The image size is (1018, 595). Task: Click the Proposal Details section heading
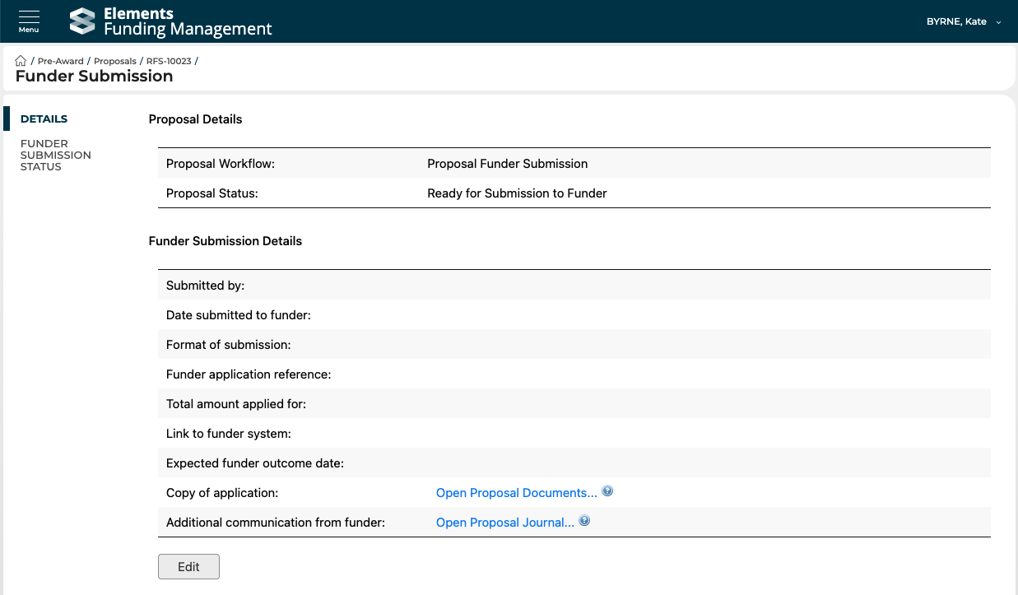point(195,119)
